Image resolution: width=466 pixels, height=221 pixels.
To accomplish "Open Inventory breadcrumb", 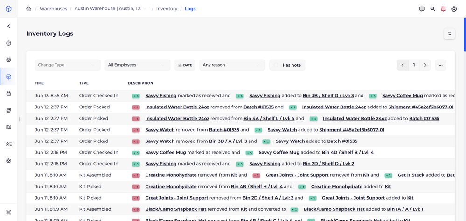I will tap(167, 8).
